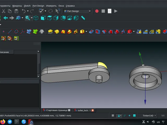The image size is (167, 125).
Task: Click the Cut scissors icon
Action: coord(3,11)
